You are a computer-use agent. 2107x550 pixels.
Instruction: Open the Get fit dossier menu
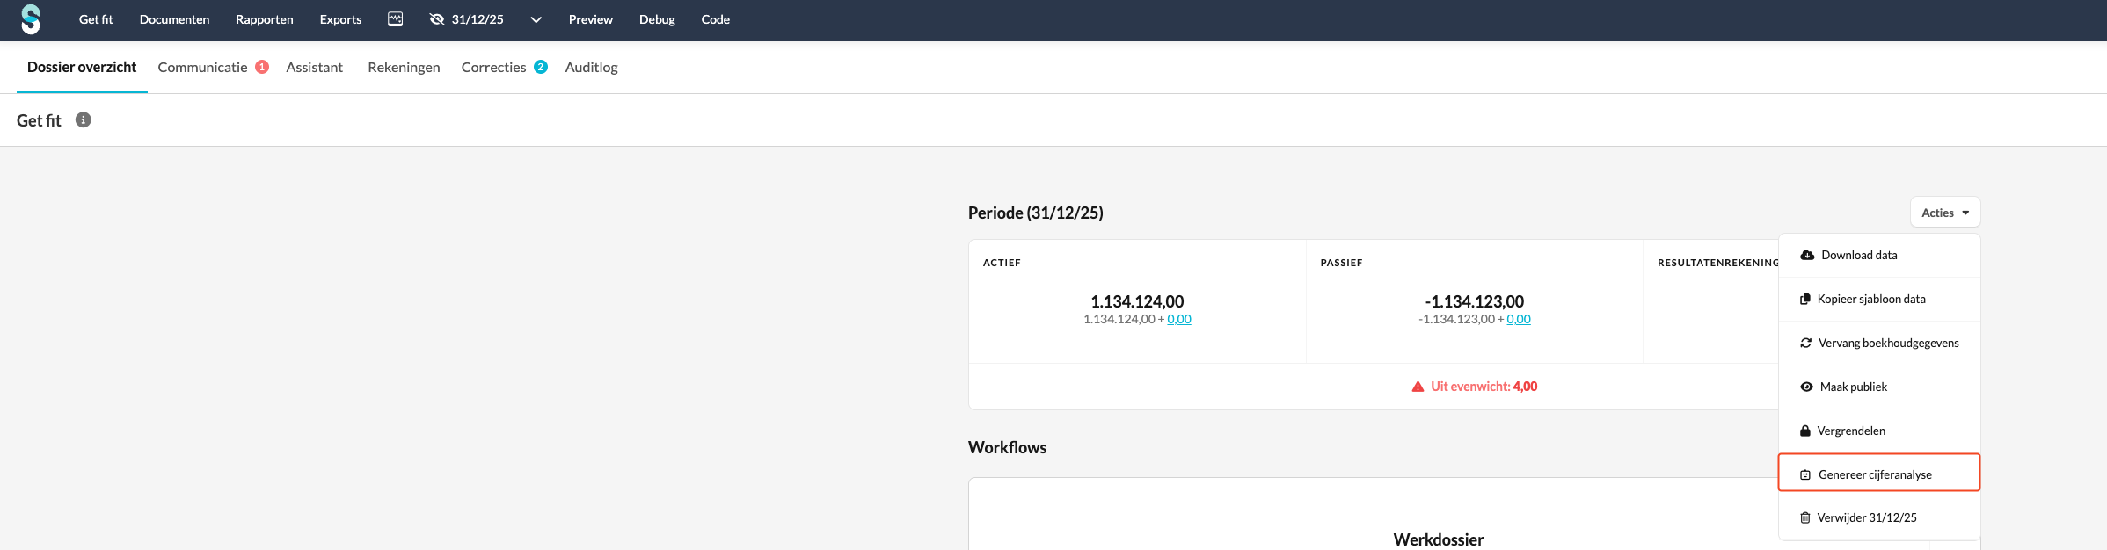[96, 19]
